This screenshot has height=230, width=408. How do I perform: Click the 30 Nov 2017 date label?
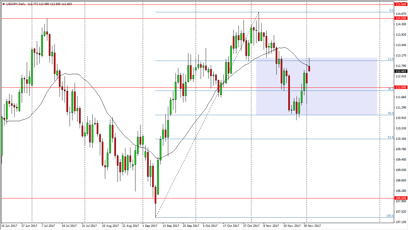(312, 226)
